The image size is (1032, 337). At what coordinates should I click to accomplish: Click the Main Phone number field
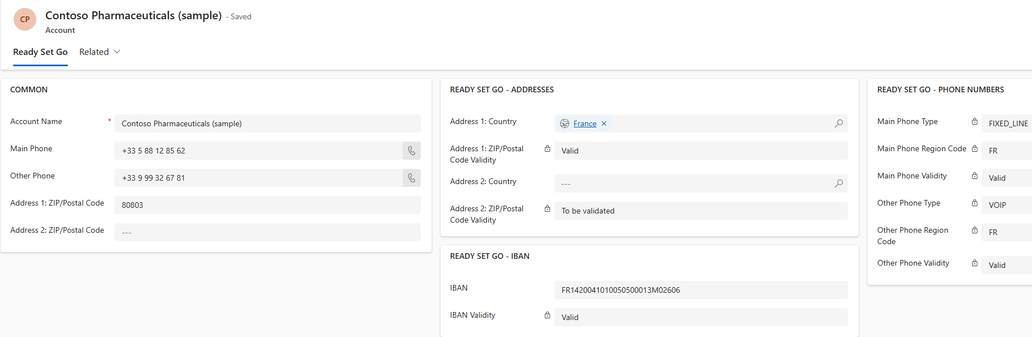click(258, 151)
